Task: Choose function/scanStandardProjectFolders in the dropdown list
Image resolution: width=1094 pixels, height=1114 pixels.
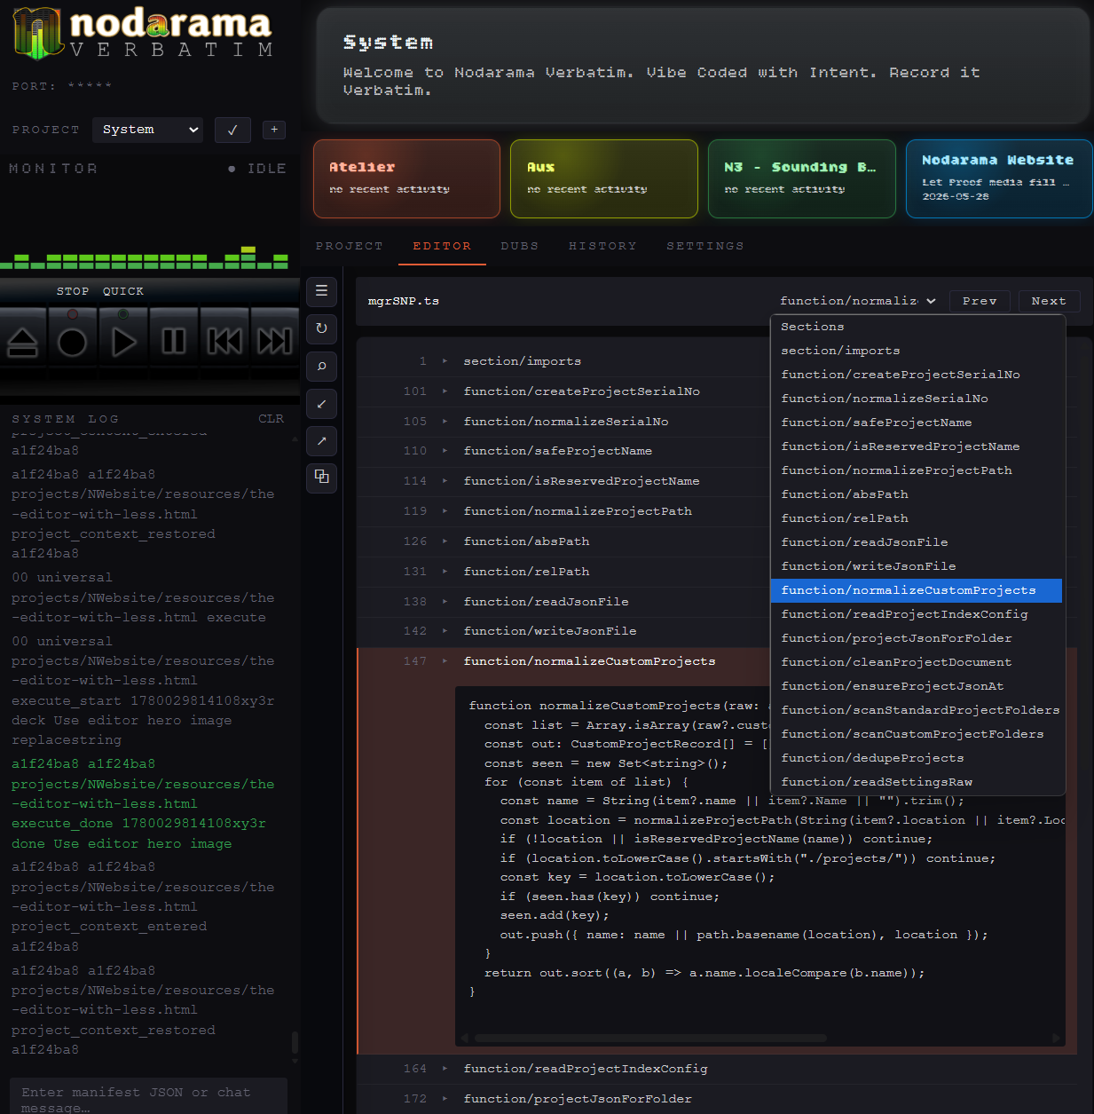Action: tap(917, 710)
